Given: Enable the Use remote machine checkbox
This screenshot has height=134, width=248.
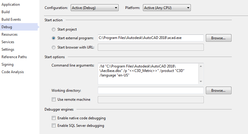Looking at the screenshot, I should click(54, 100).
